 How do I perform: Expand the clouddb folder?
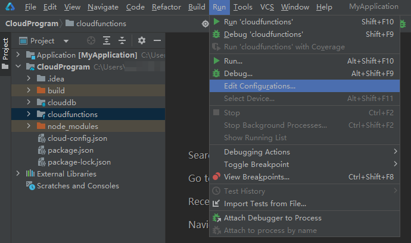pos(28,102)
